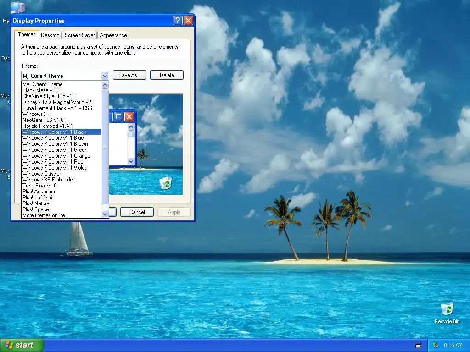Select Windows 7 Colors v1.1 Blue
This screenshot has width=470, height=352.
[62, 138]
